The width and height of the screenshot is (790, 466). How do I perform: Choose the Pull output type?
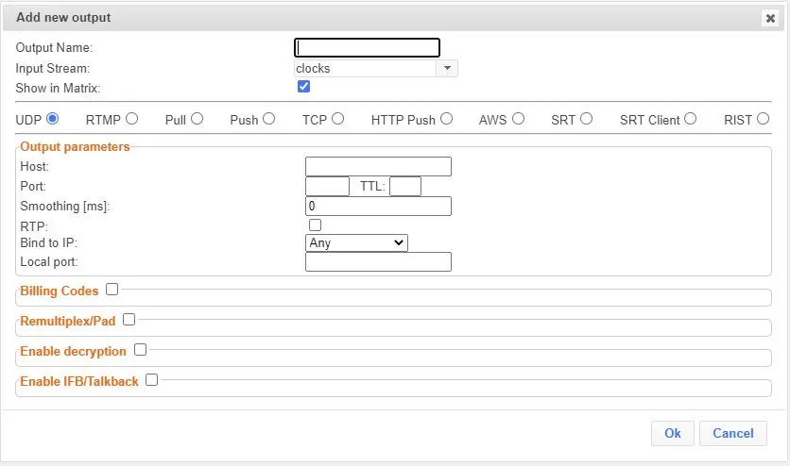tap(197, 119)
